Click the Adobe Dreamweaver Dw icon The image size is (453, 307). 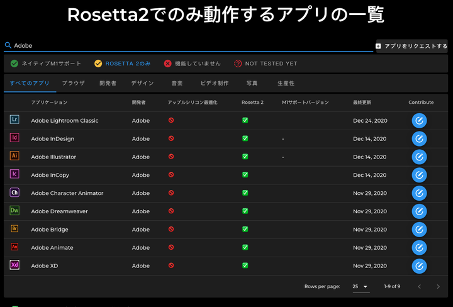click(x=14, y=210)
